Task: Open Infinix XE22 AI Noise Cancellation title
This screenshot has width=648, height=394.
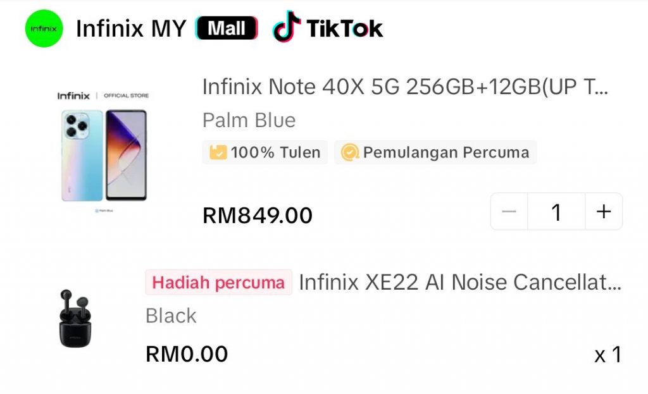Action: (x=460, y=283)
